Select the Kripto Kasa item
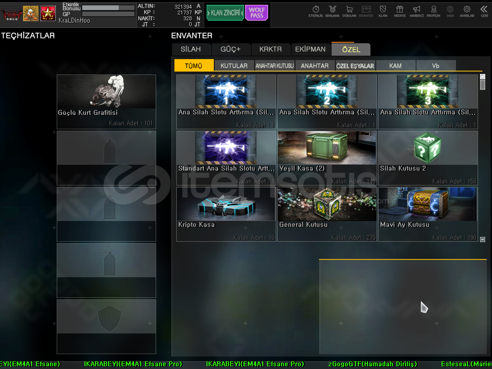Screen dimensions: 492x369 coord(226,214)
